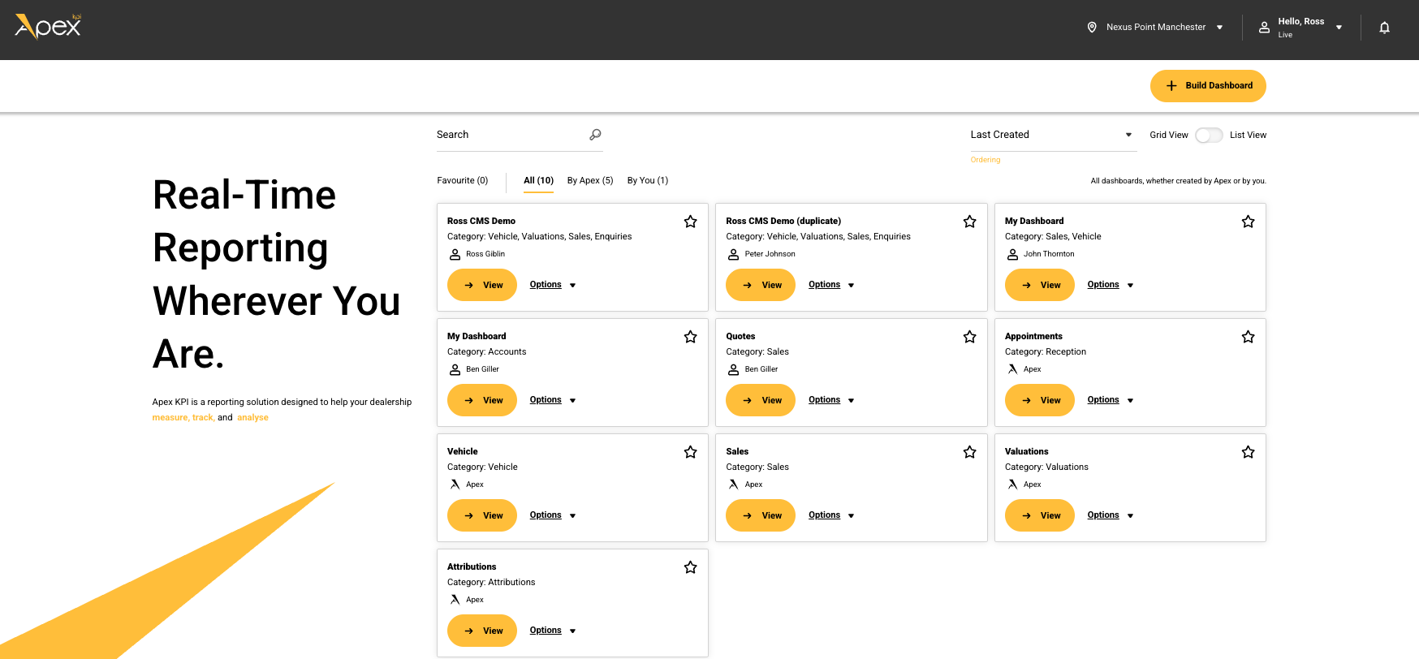1419x659 pixels.
Task: Expand Options on the Vehicle card
Action: 553,515
